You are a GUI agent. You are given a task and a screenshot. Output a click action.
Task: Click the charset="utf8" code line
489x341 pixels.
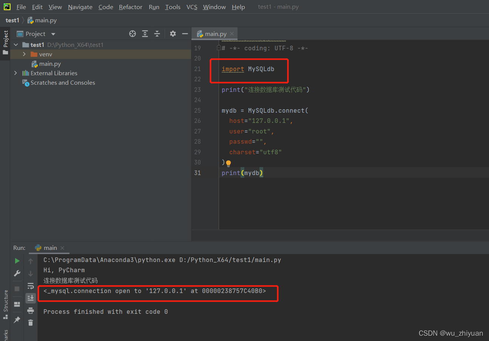256,152
